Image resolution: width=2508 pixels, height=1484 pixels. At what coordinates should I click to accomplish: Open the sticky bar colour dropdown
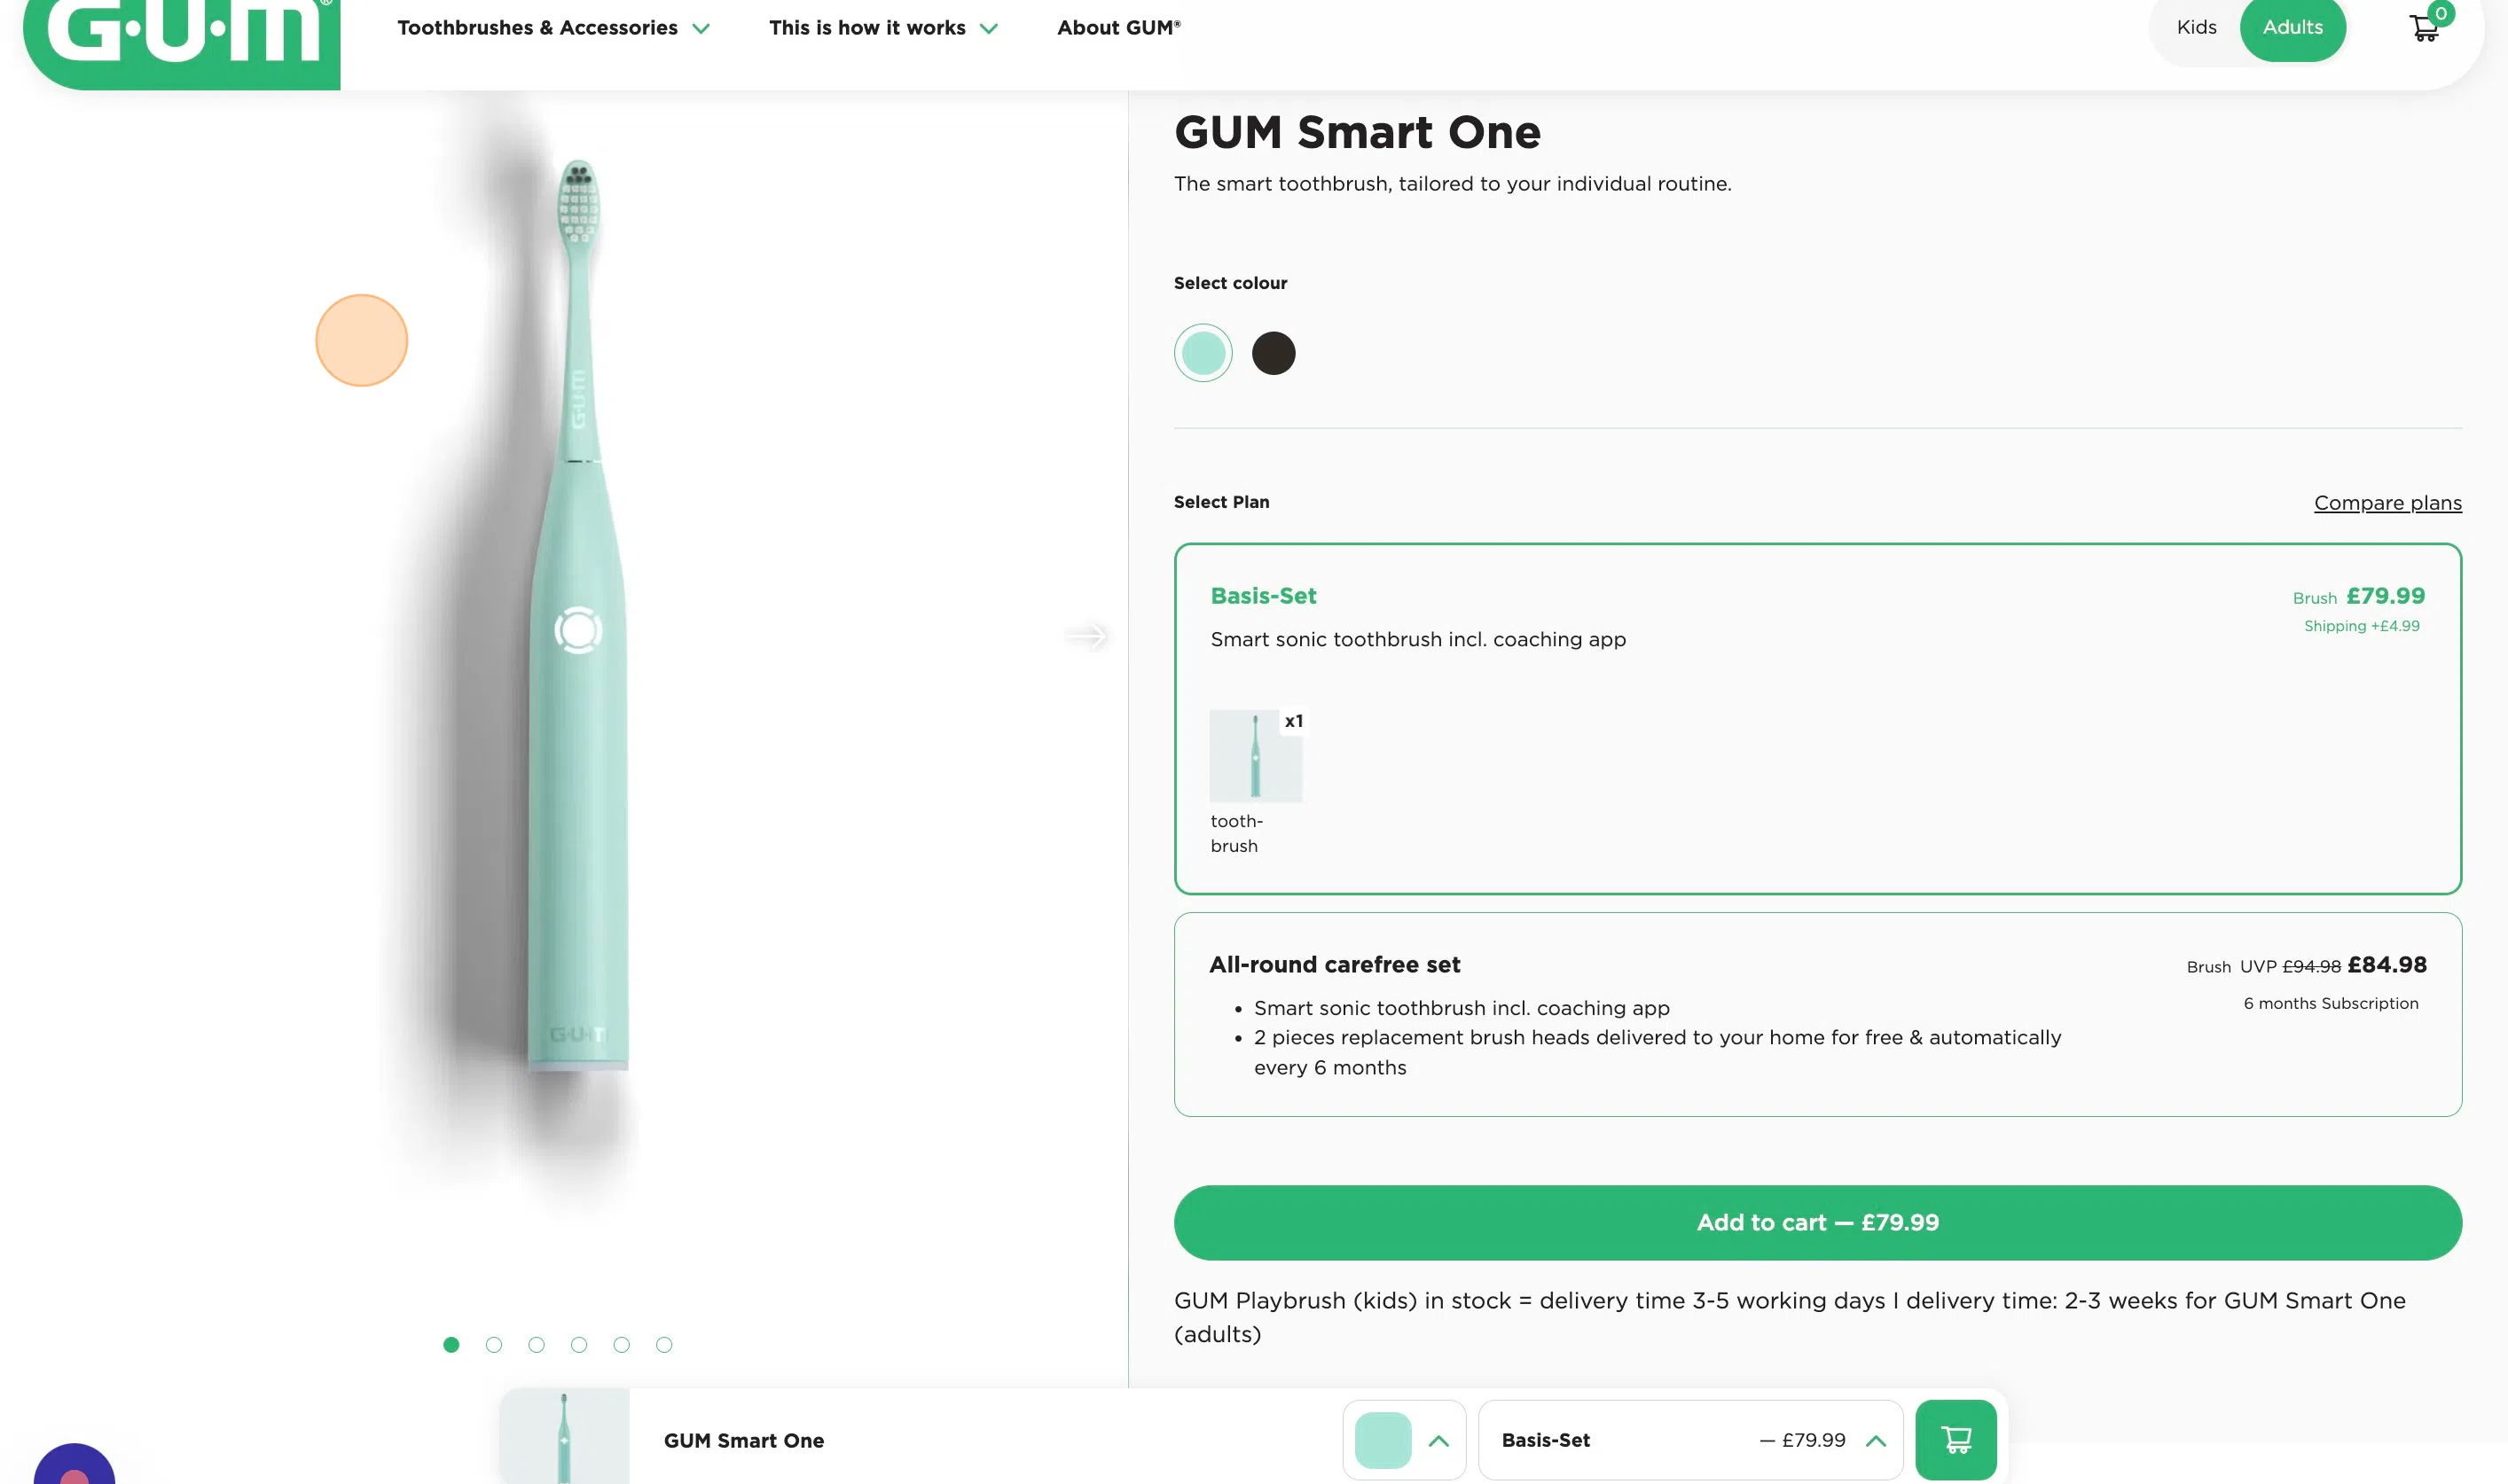coord(1404,1440)
